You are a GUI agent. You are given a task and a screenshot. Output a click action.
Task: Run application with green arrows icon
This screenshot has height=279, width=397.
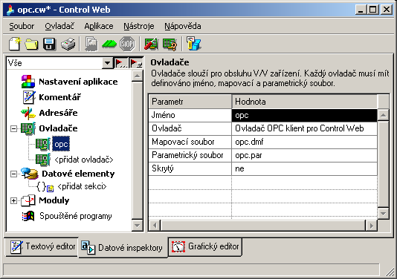pyautogui.click(x=109, y=44)
